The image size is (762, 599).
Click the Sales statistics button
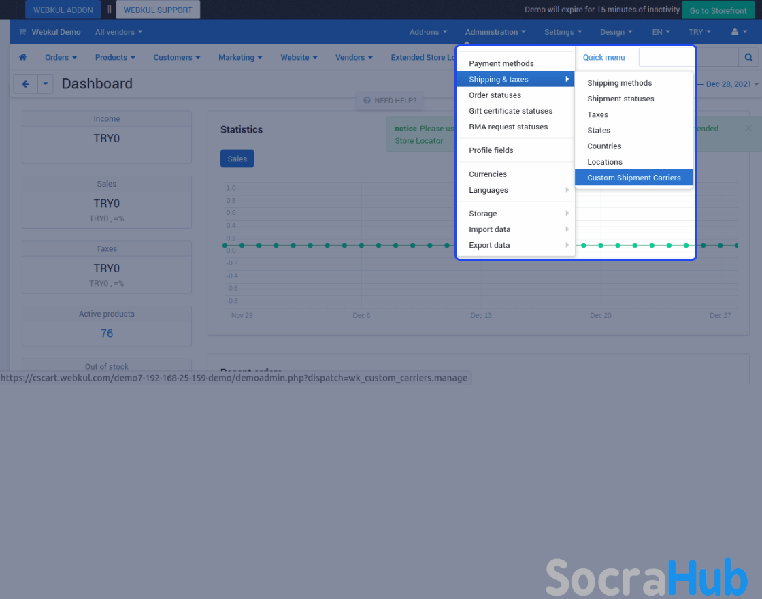pyautogui.click(x=237, y=159)
